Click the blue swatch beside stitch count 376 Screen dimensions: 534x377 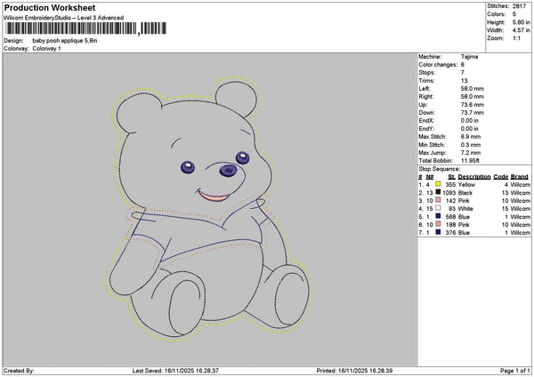coord(438,232)
